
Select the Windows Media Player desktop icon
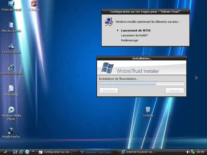pos(11,113)
